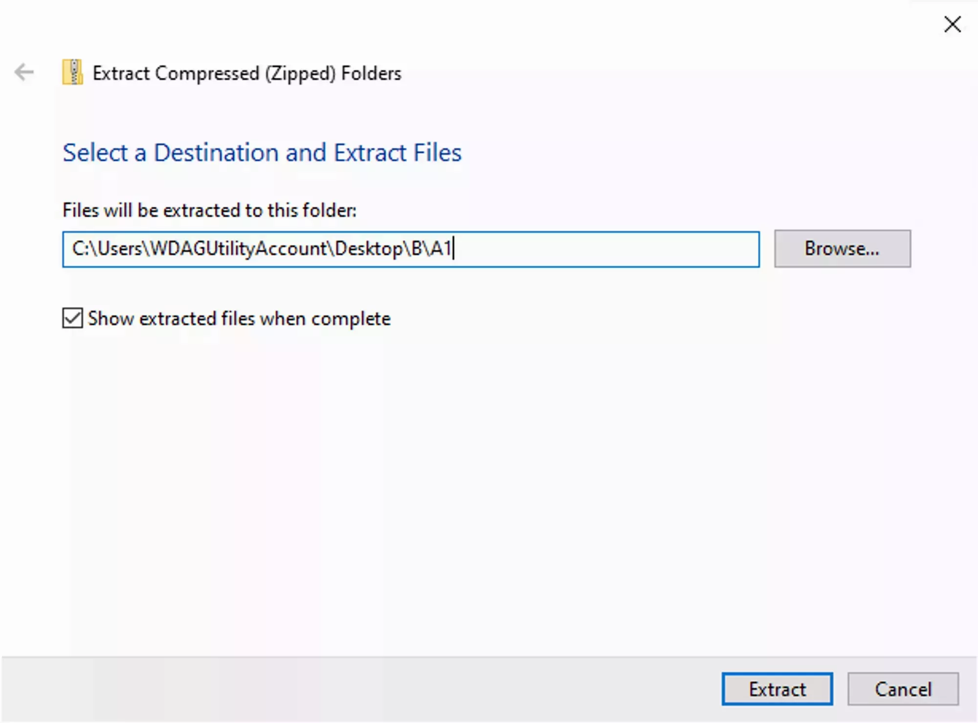Close the Extract wizard window
Screen dimensions: 978x723
[952, 24]
